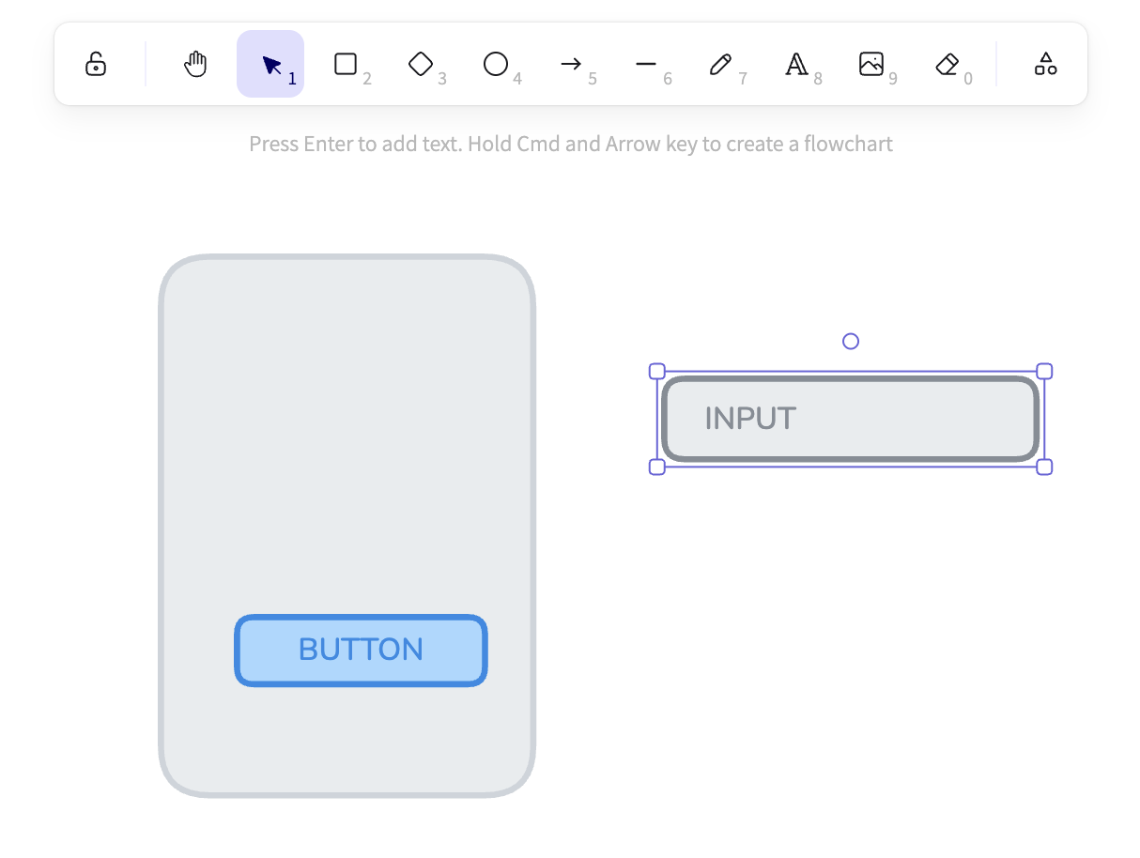Screen dimensions: 1140x858
Task: Select the Pencil draw tool
Action: 721,64
